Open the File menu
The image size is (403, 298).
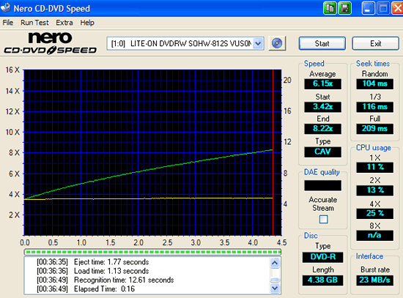(8, 23)
